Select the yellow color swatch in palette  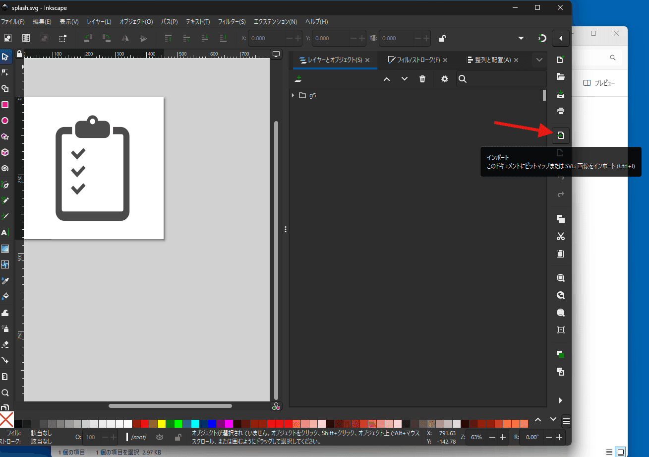click(x=162, y=424)
